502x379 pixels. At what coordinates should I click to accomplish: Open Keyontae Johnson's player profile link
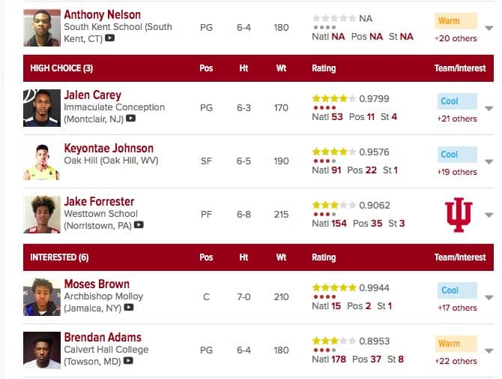109,149
